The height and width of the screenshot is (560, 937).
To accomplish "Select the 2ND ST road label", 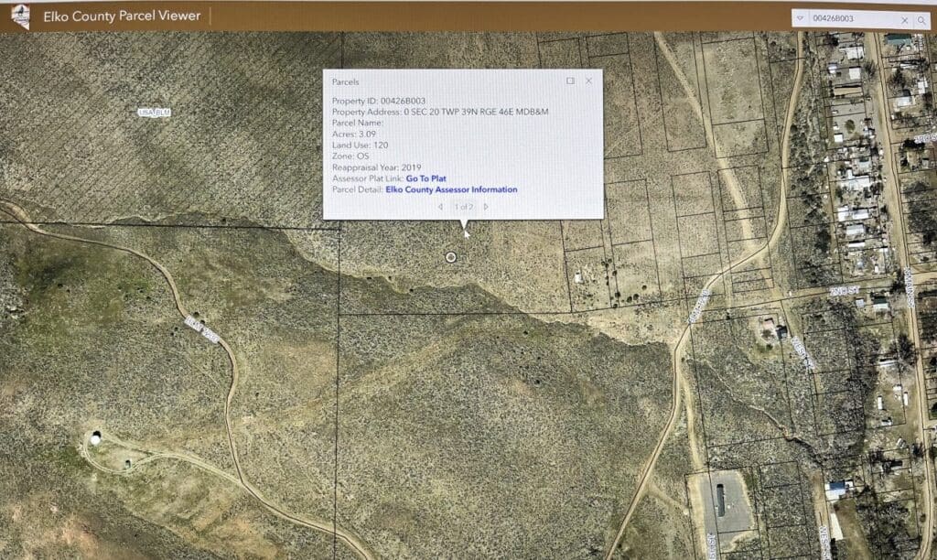I will tap(843, 292).
